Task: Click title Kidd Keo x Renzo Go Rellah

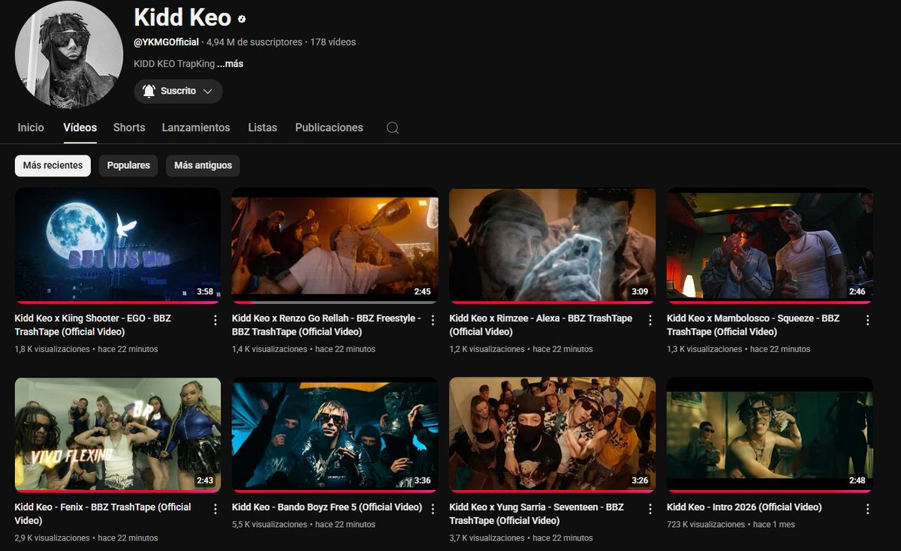Action: pyautogui.click(x=326, y=325)
